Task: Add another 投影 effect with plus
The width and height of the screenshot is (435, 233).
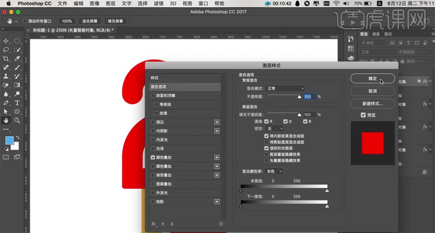Action: click(217, 202)
